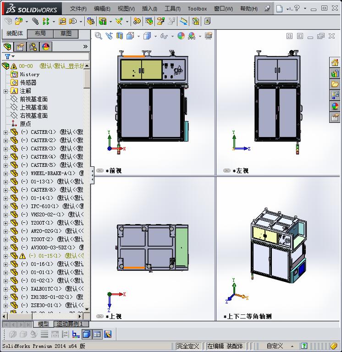Click the paperclip Mate tool icon
The width and height of the screenshot is (342, 352).
pyautogui.click(x=35, y=22)
